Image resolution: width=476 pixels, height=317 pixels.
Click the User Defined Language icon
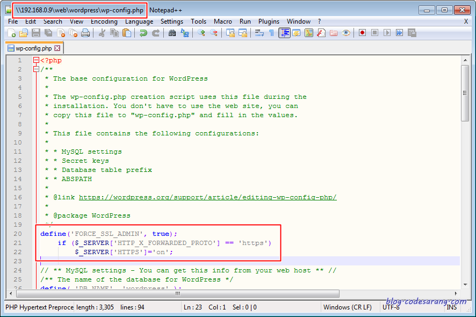pos(296,33)
